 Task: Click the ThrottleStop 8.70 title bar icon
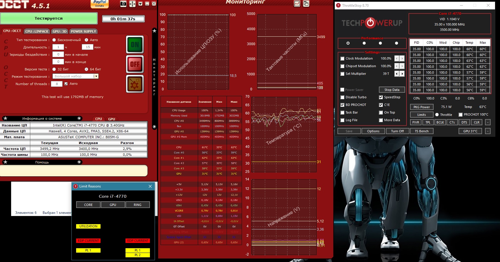338,5
